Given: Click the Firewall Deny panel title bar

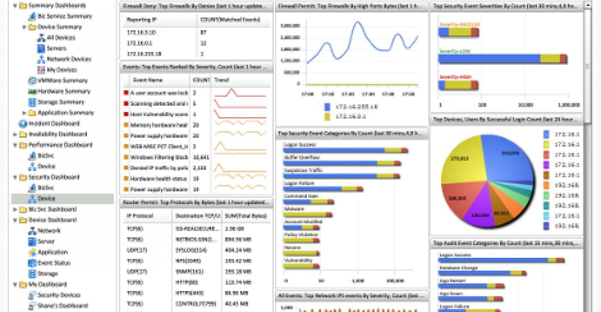Looking at the screenshot, I should (x=196, y=6).
